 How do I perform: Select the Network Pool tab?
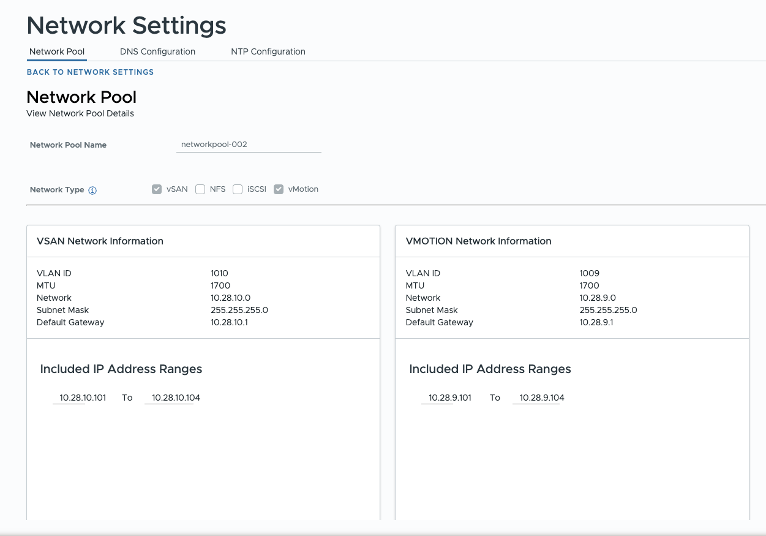click(x=56, y=51)
